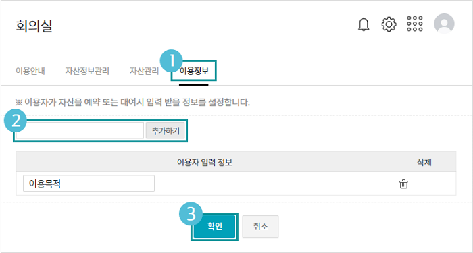Image resolution: width=473 pixels, height=253 pixels.
Task: Cancel using the 취소 button
Action: pos(260,227)
